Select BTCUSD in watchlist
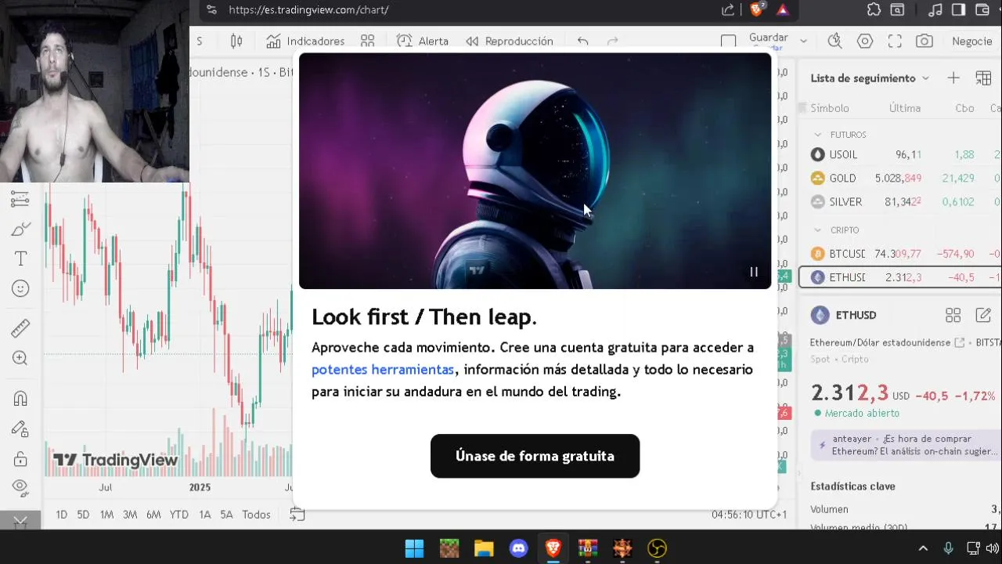This screenshot has width=1002, height=564. pyautogui.click(x=900, y=254)
